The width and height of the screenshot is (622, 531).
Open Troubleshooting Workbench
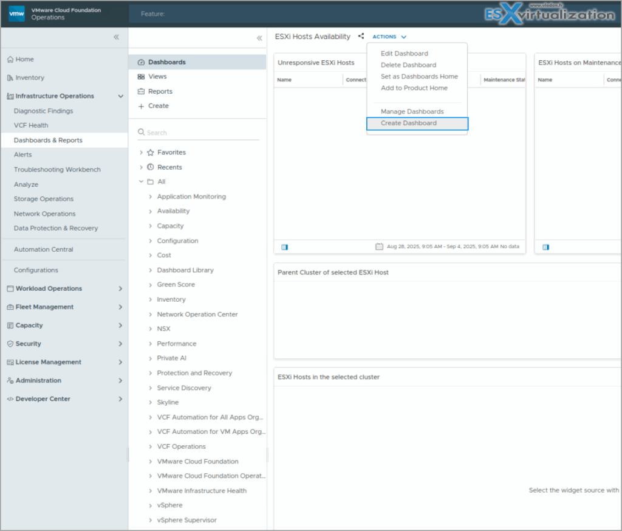click(57, 170)
